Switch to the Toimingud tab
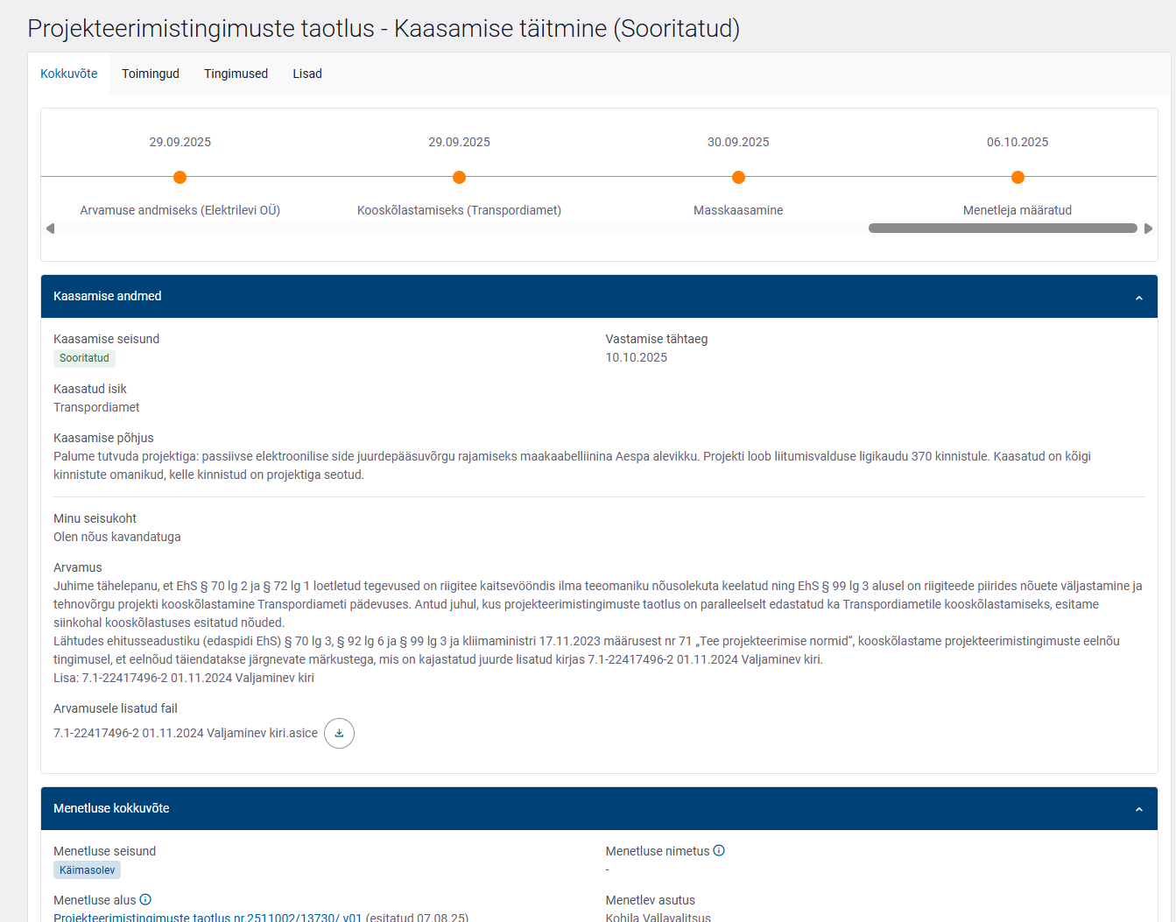Viewport: 1176px width, 922px height. 151,74
